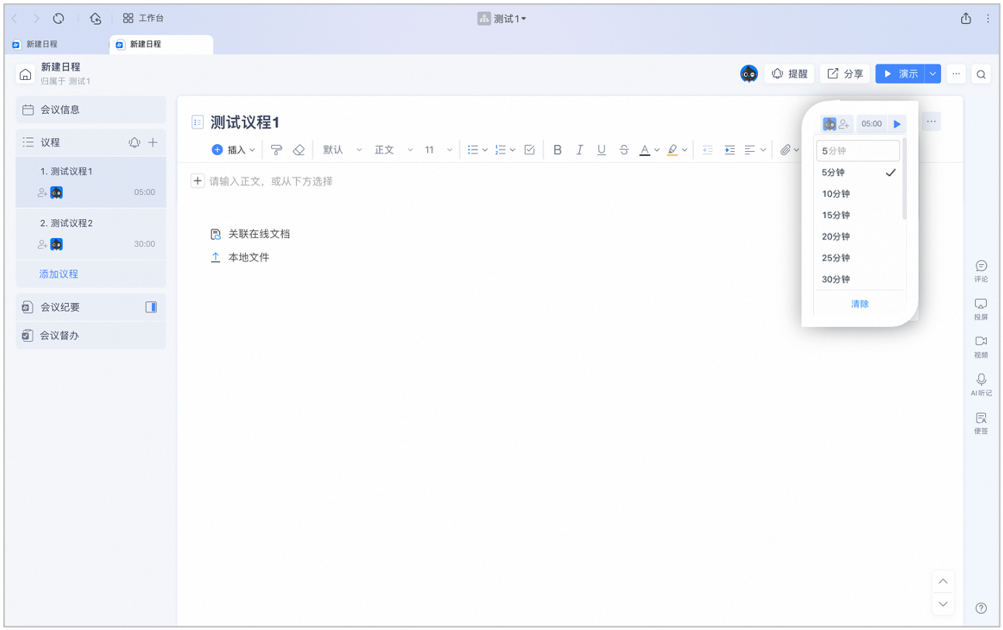Choose 20分钟 duration
Image resolution: width=1003 pixels, height=630 pixels.
(x=859, y=236)
